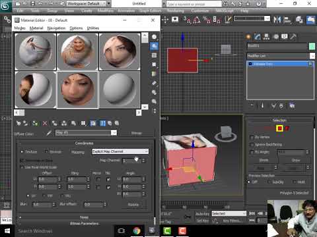Viewport: 317px width, 237px height.
Task: Open the Display tab in command panel
Action: click(x=285, y=37)
